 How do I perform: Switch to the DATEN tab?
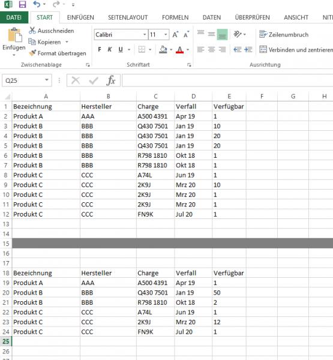212,17
